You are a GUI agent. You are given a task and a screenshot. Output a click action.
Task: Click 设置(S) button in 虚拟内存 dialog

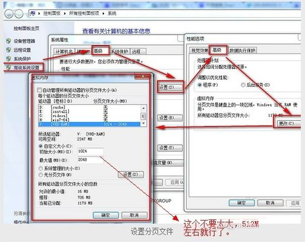click(x=131, y=174)
